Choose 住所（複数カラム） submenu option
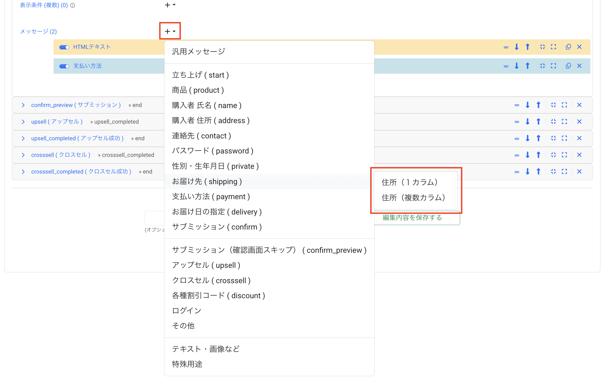The height and width of the screenshot is (378, 602). click(415, 198)
